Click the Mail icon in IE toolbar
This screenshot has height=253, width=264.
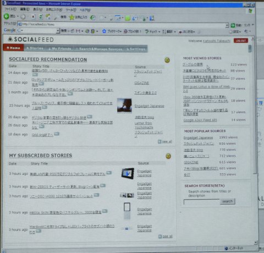point(102,18)
